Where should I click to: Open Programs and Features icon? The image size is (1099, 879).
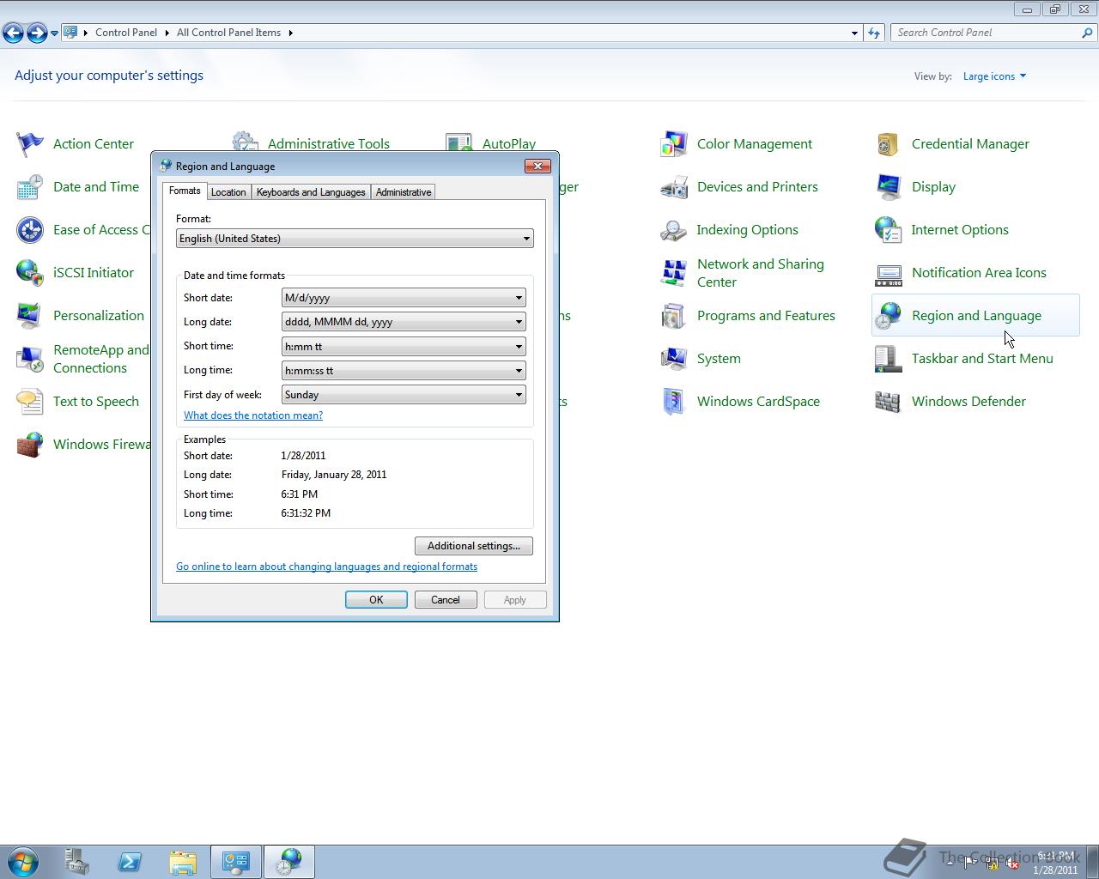click(674, 316)
